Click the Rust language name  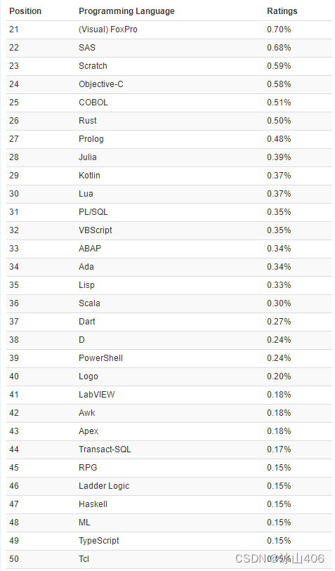click(88, 121)
